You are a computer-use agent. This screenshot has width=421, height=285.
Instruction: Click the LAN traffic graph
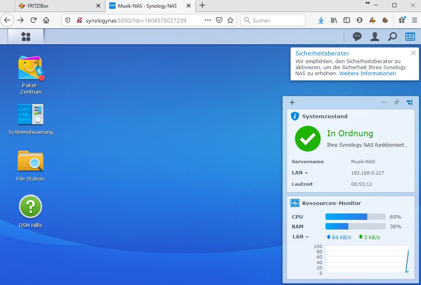click(368, 259)
